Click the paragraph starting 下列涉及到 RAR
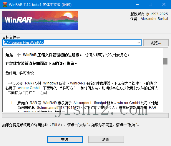Viewport: 171px width, 146px height. tap(82, 88)
